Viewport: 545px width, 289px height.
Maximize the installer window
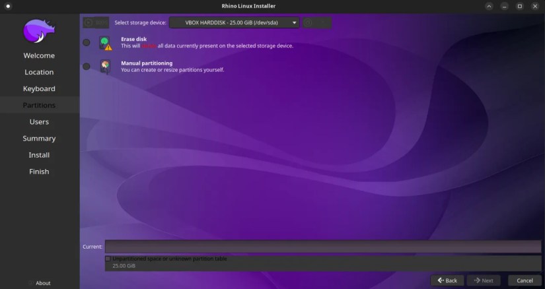click(520, 6)
